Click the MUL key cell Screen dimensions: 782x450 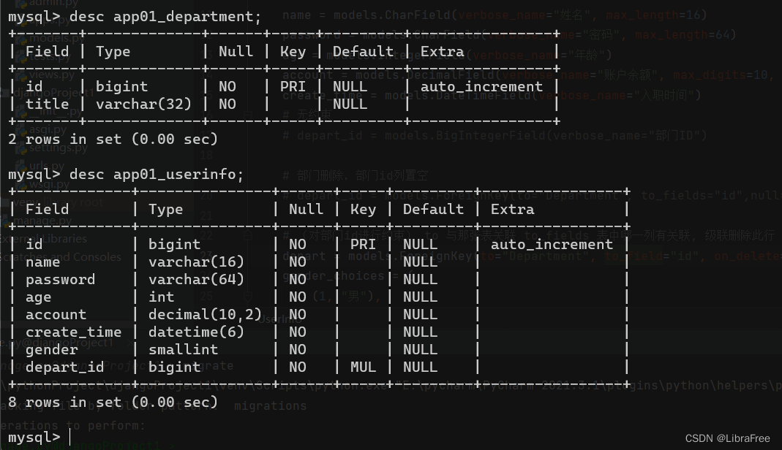pos(363,367)
